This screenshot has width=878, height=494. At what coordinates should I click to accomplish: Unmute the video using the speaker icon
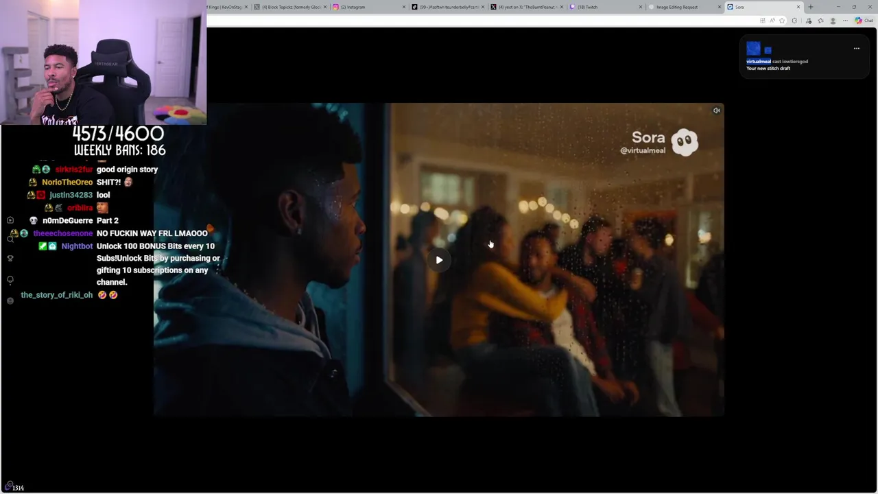pos(716,110)
